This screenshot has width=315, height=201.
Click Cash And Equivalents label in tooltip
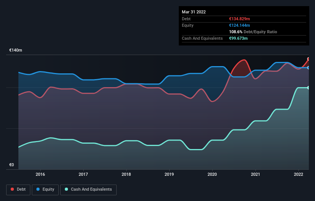(x=202, y=38)
